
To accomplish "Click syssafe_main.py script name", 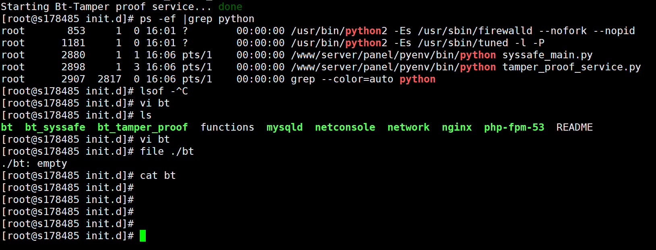I will click(x=547, y=55).
